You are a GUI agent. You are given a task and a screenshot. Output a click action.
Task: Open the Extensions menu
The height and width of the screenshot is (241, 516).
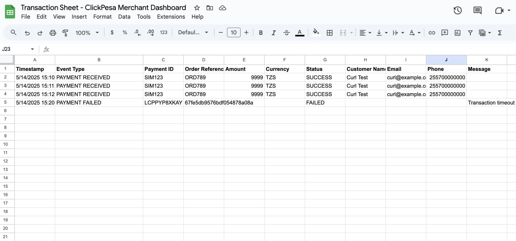click(x=171, y=17)
